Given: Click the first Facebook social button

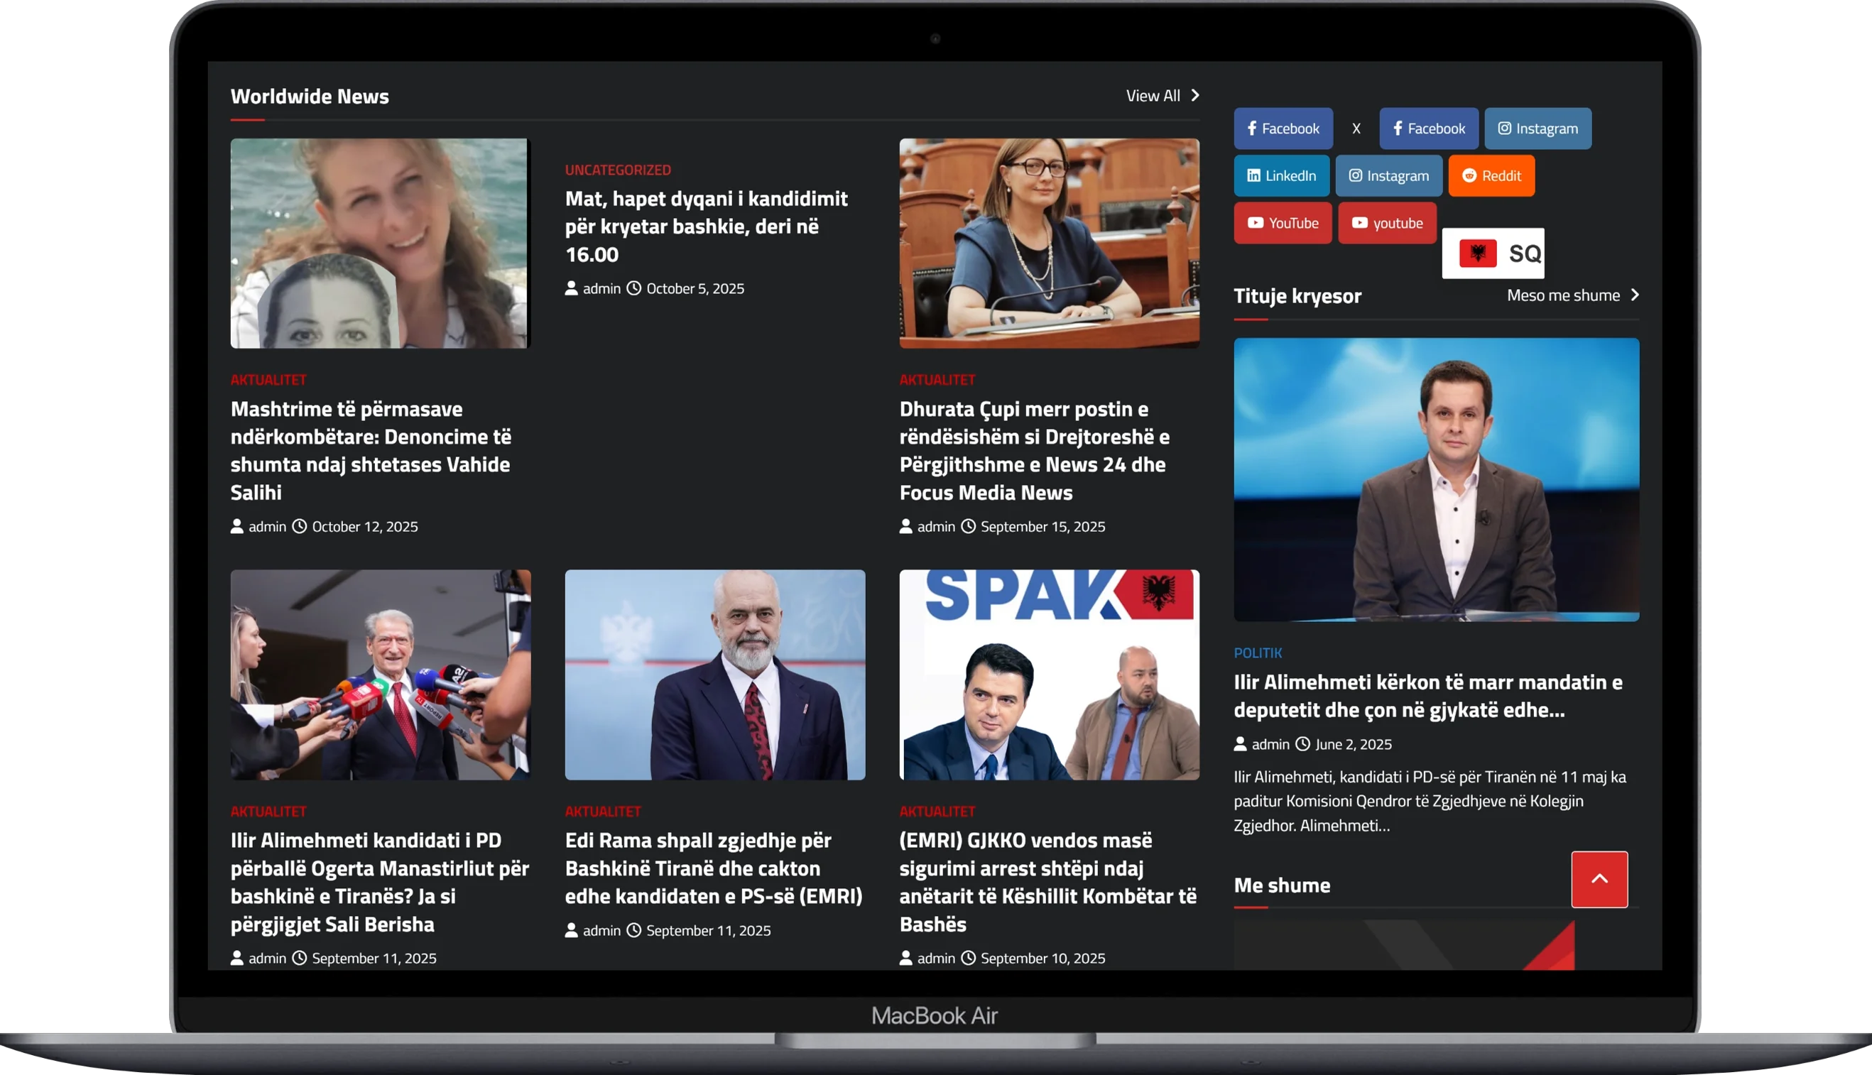Looking at the screenshot, I should pyautogui.click(x=1283, y=129).
